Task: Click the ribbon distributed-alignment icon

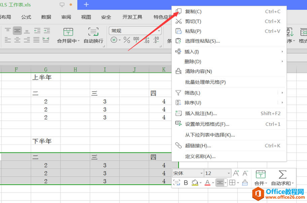Action: click(x=46, y=40)
